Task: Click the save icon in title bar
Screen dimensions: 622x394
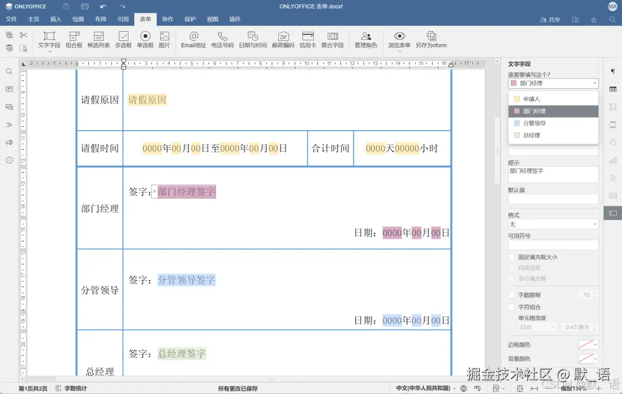Action: coord(66,6)
